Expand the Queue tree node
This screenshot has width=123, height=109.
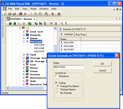pos(24,38)
